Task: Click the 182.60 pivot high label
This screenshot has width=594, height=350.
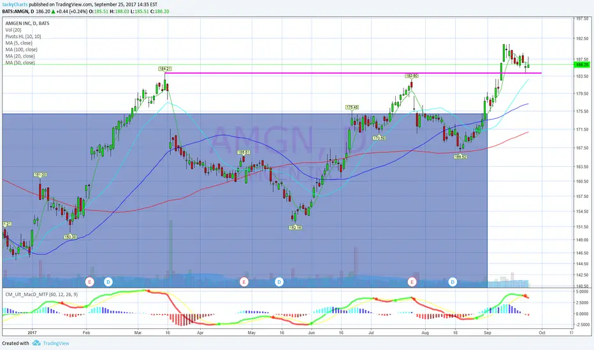Action: (412, 76)
